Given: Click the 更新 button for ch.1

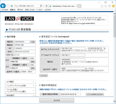Looking at the screenshot, I should point(33,62).
